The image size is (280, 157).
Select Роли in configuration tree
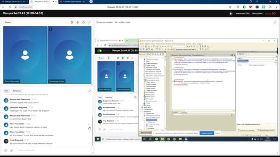point(148,61)
